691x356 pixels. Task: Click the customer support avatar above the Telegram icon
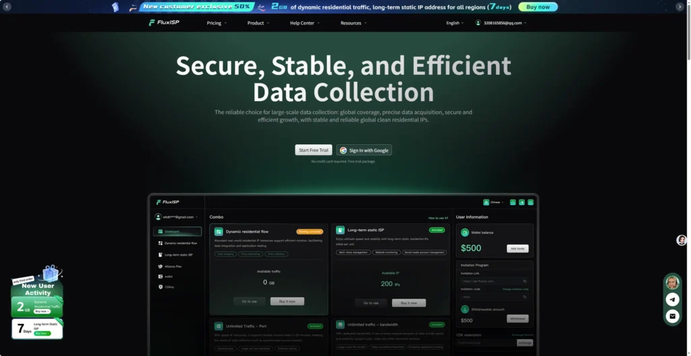[672, 283]
